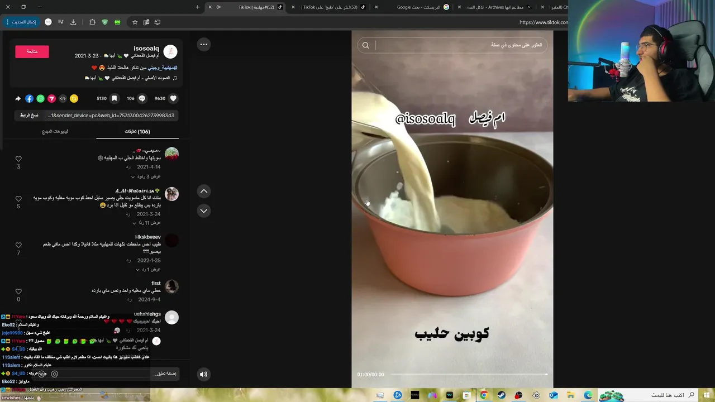Follow isosoalq with the pink متابعة button
This screenshot has width=715, height=402.
32,51
